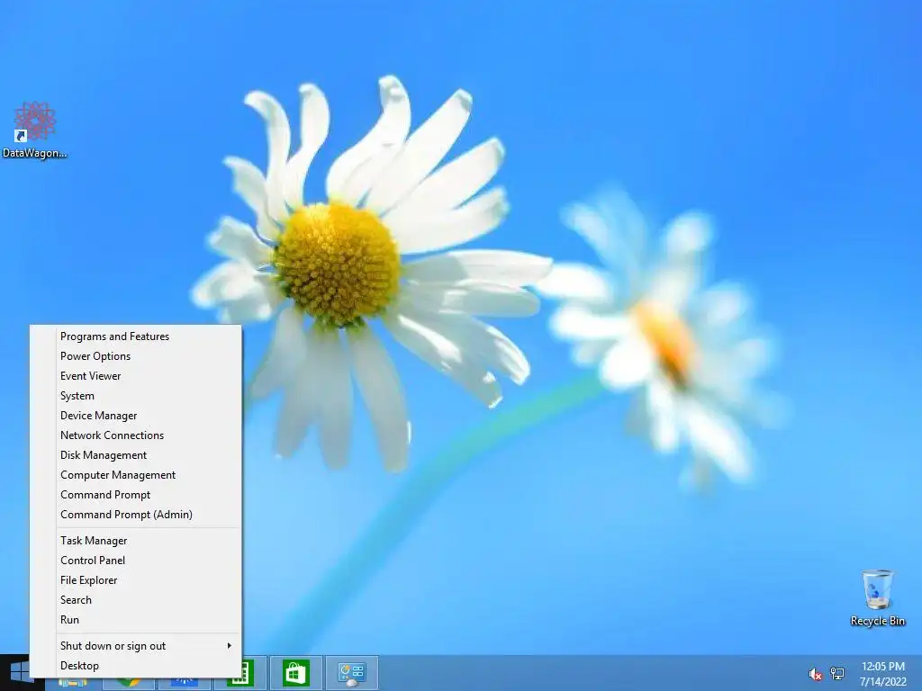Open Command Prompt (Admin)
The image size is (922, 691).
pos(135,515)
